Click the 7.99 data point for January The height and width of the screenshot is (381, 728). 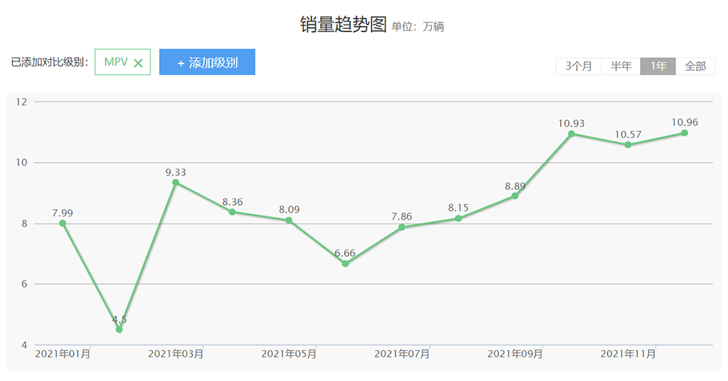point(63,223)
